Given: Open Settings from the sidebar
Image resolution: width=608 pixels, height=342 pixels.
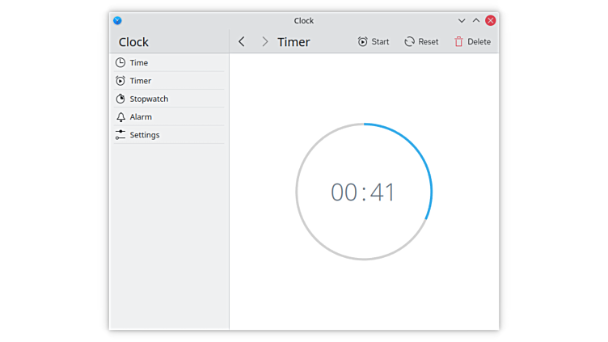Looking at the screenshot, I should click(144, 135).
